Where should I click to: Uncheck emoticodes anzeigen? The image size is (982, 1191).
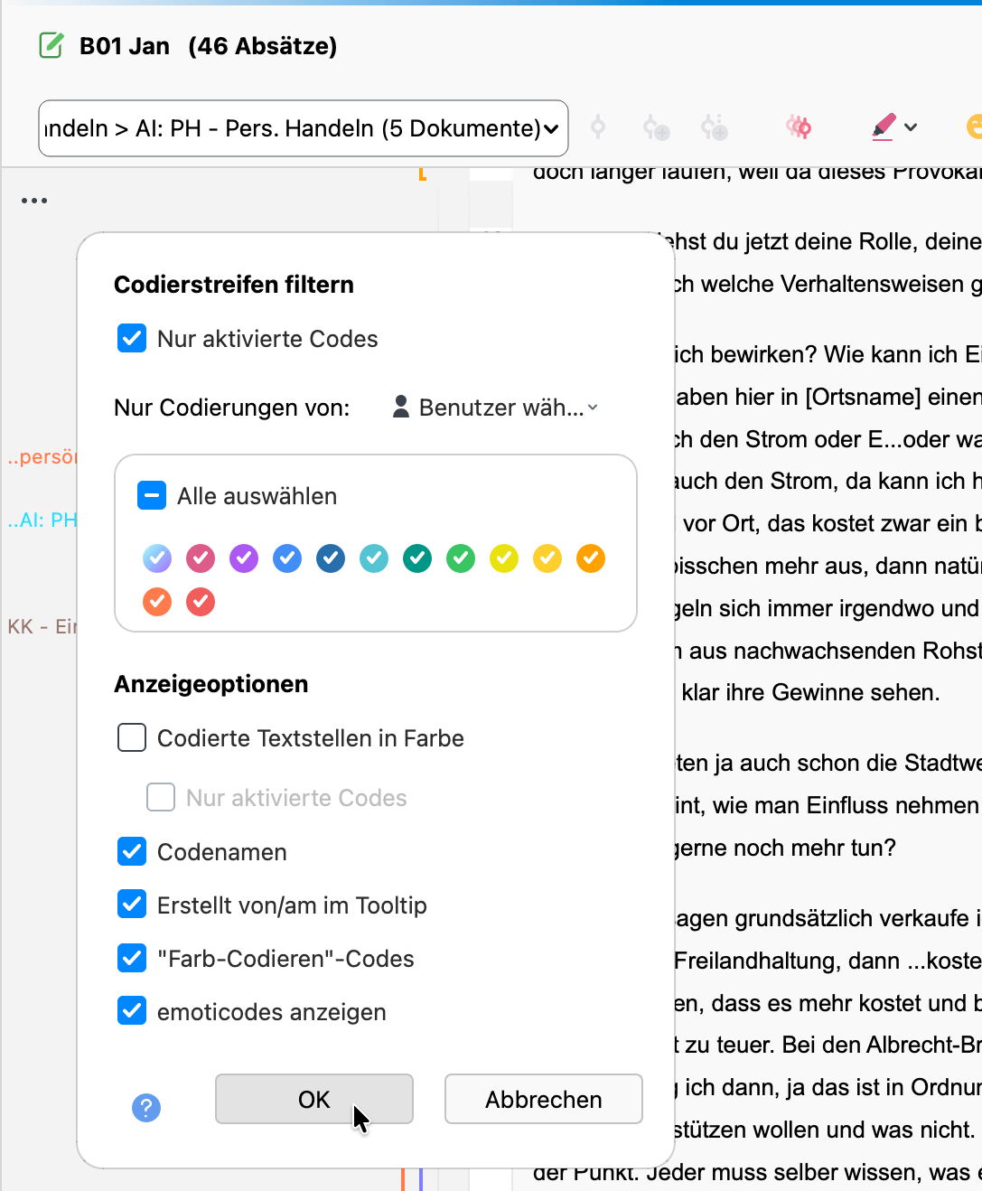131,1010
